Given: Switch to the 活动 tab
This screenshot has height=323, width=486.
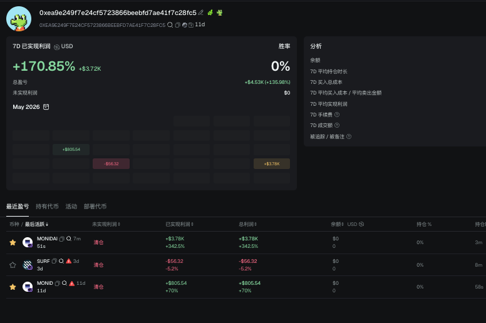Looking at the screenshot, I should click(x=71, y=206).
